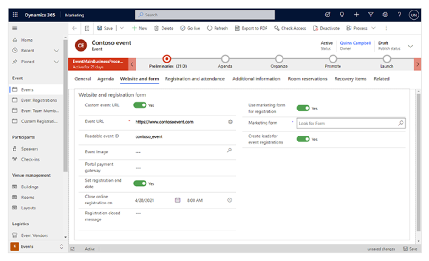Switch to the General tab
Screen dimensions: 429x261
click(83, 79)
